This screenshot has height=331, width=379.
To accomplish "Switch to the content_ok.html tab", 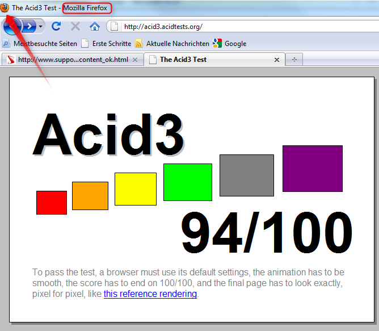I will (x=73, y=60).
